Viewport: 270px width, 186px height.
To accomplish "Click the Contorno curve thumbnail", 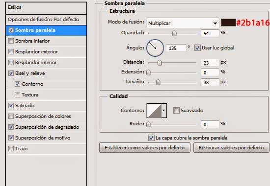I will pyautogui.click(x=154, y=111).
